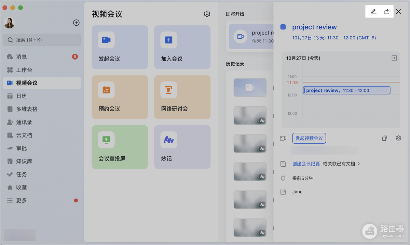Click the meeting notes document icon
This screenshot has width=410, height=245.
pyautogui.click(x=283, y=164)
